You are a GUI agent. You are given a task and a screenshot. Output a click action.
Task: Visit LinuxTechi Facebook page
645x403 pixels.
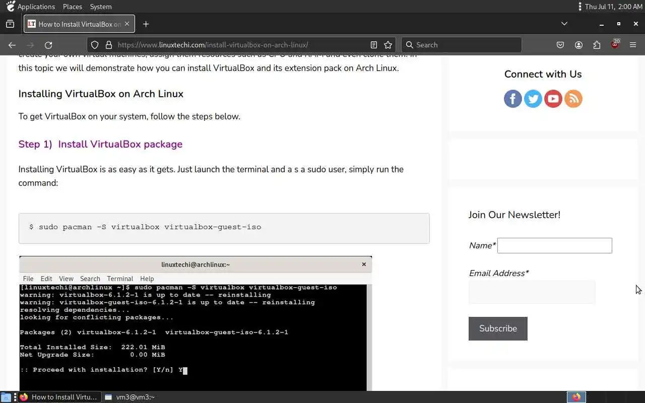pos(513,99)
